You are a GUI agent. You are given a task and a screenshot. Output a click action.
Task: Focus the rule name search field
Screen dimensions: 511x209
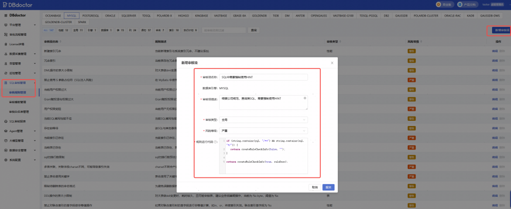click(x=223, y=30)
